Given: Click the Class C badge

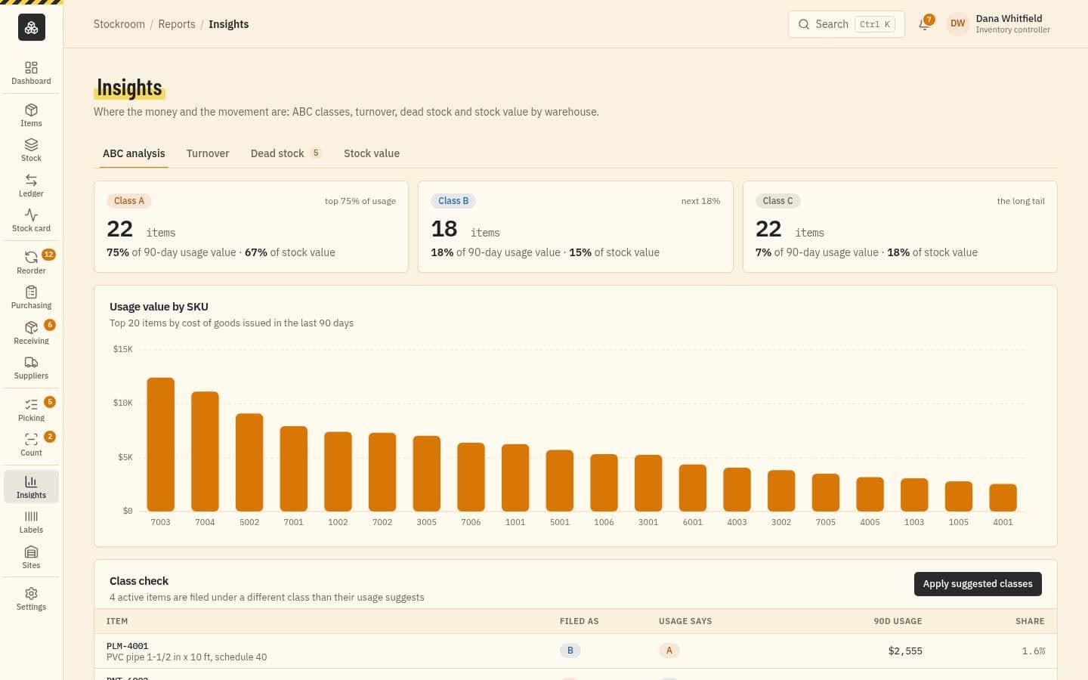Looking at the screenshot, I should [x=777, y=201].
